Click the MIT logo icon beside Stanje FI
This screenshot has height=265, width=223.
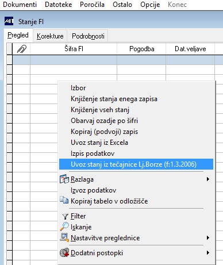pos(9,21)
